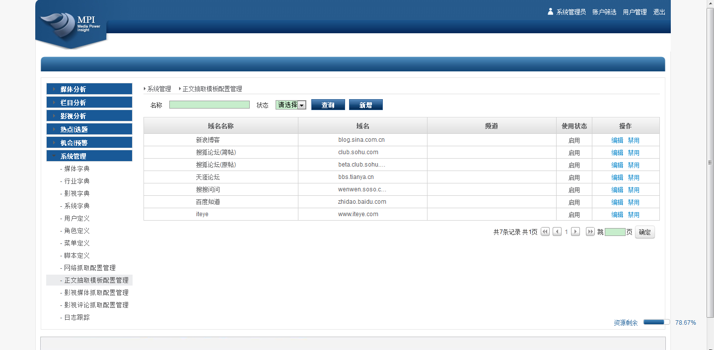
Task: Click next page arrow icon
Action: click(x=575, y=232)
